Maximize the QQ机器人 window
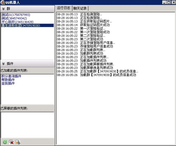 click(x=169, y=2)
